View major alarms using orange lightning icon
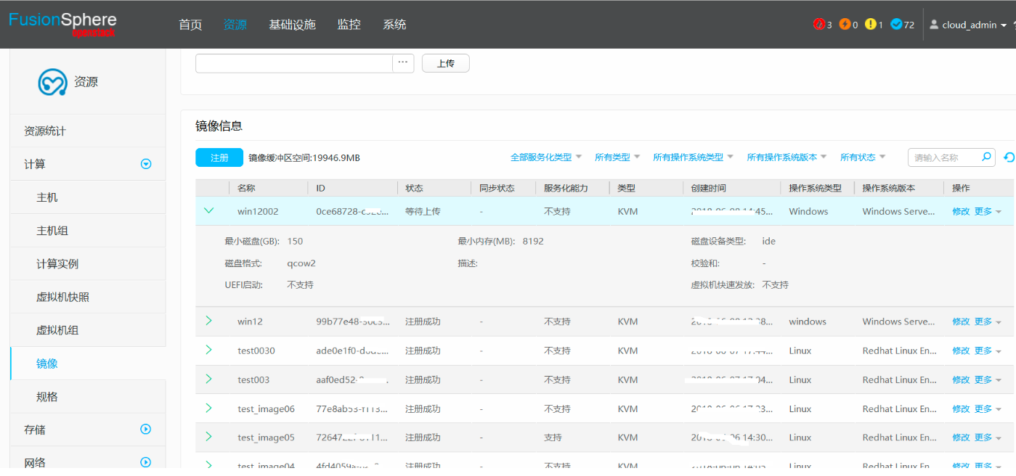Screen dimensions: 1016x476 845,24
